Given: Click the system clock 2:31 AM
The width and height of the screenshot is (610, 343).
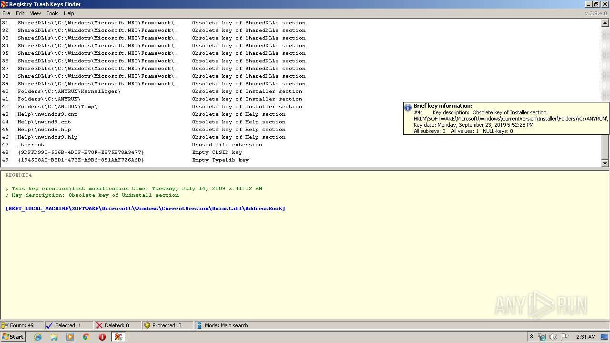Looking at the screenshot, I should [x=586, y=337].
